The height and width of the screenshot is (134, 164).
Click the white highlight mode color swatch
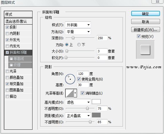pos(96,102)
